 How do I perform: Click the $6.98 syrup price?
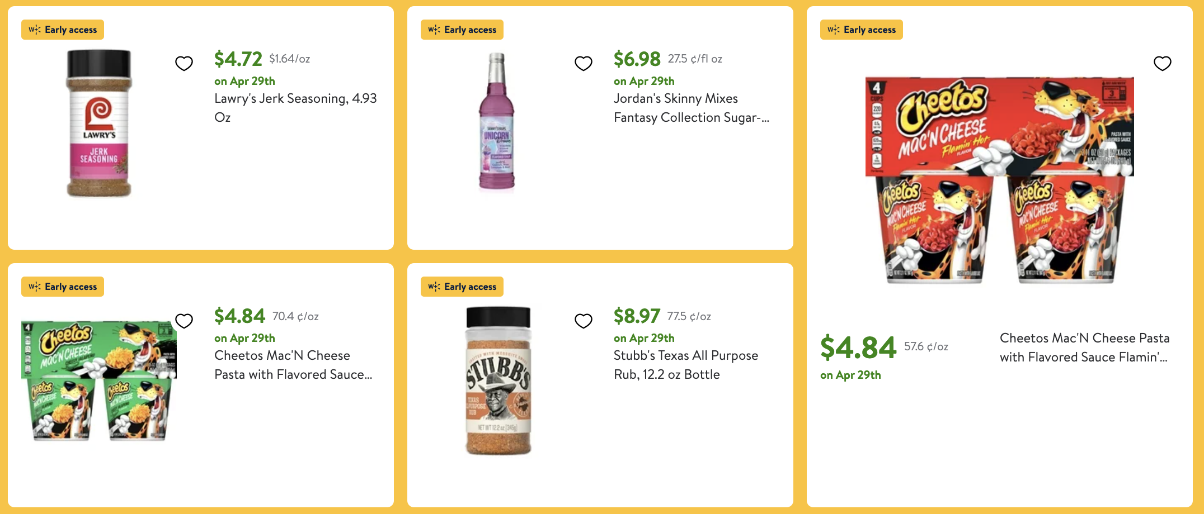point(637,59)
